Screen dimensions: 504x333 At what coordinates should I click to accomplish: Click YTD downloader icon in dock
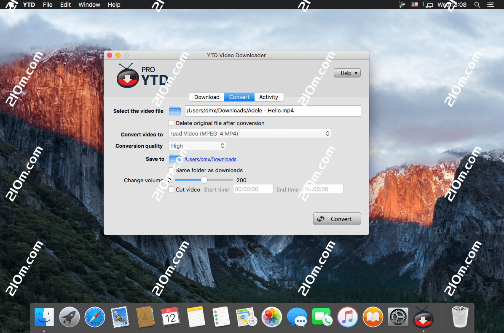[x=423, y=317]
